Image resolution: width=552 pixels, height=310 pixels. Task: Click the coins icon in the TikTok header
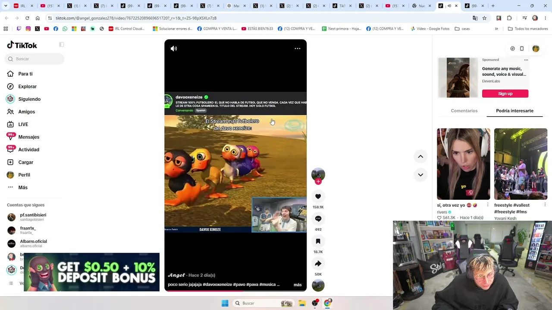point(512,49)
